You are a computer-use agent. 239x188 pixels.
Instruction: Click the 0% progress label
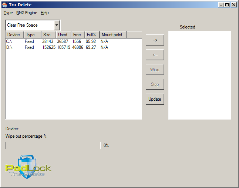click(106, 145)
